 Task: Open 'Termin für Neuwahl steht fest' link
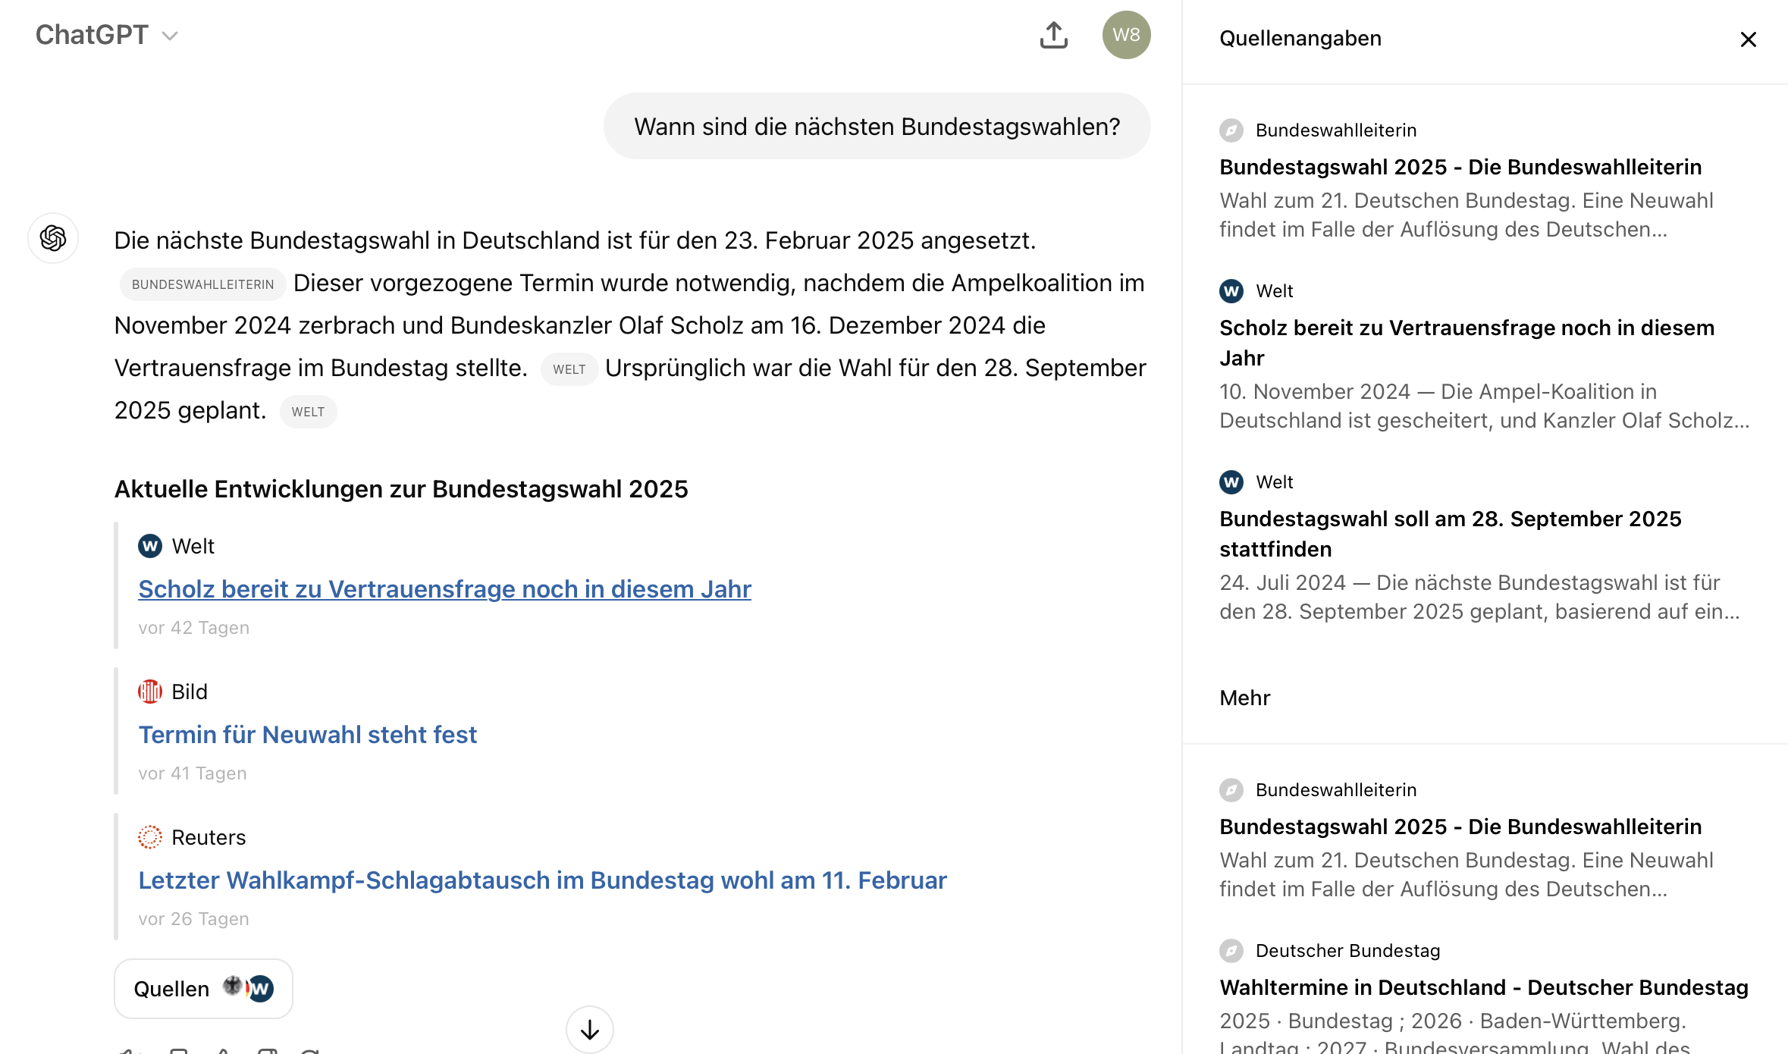coord(307,735)
